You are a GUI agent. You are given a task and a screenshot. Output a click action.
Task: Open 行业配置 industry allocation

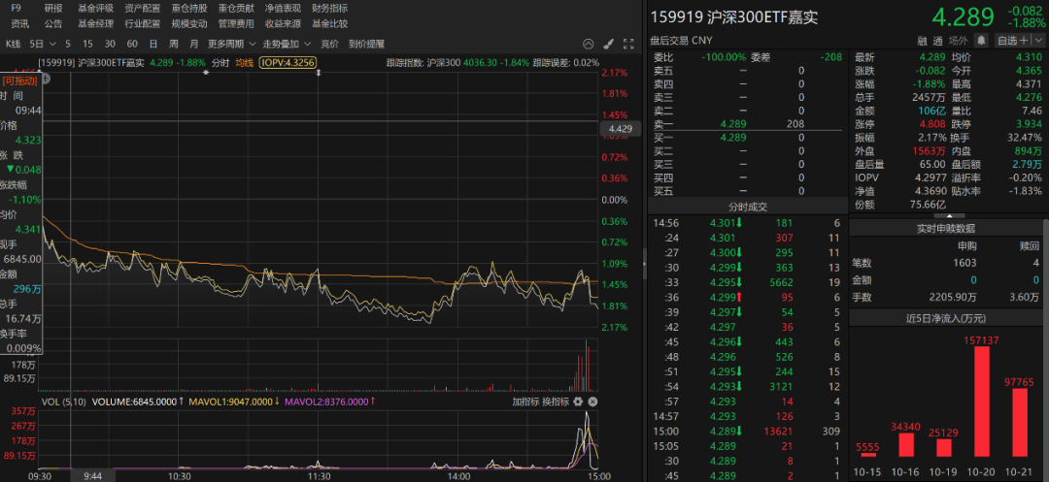pyautogui.click(x=143, y=23)
